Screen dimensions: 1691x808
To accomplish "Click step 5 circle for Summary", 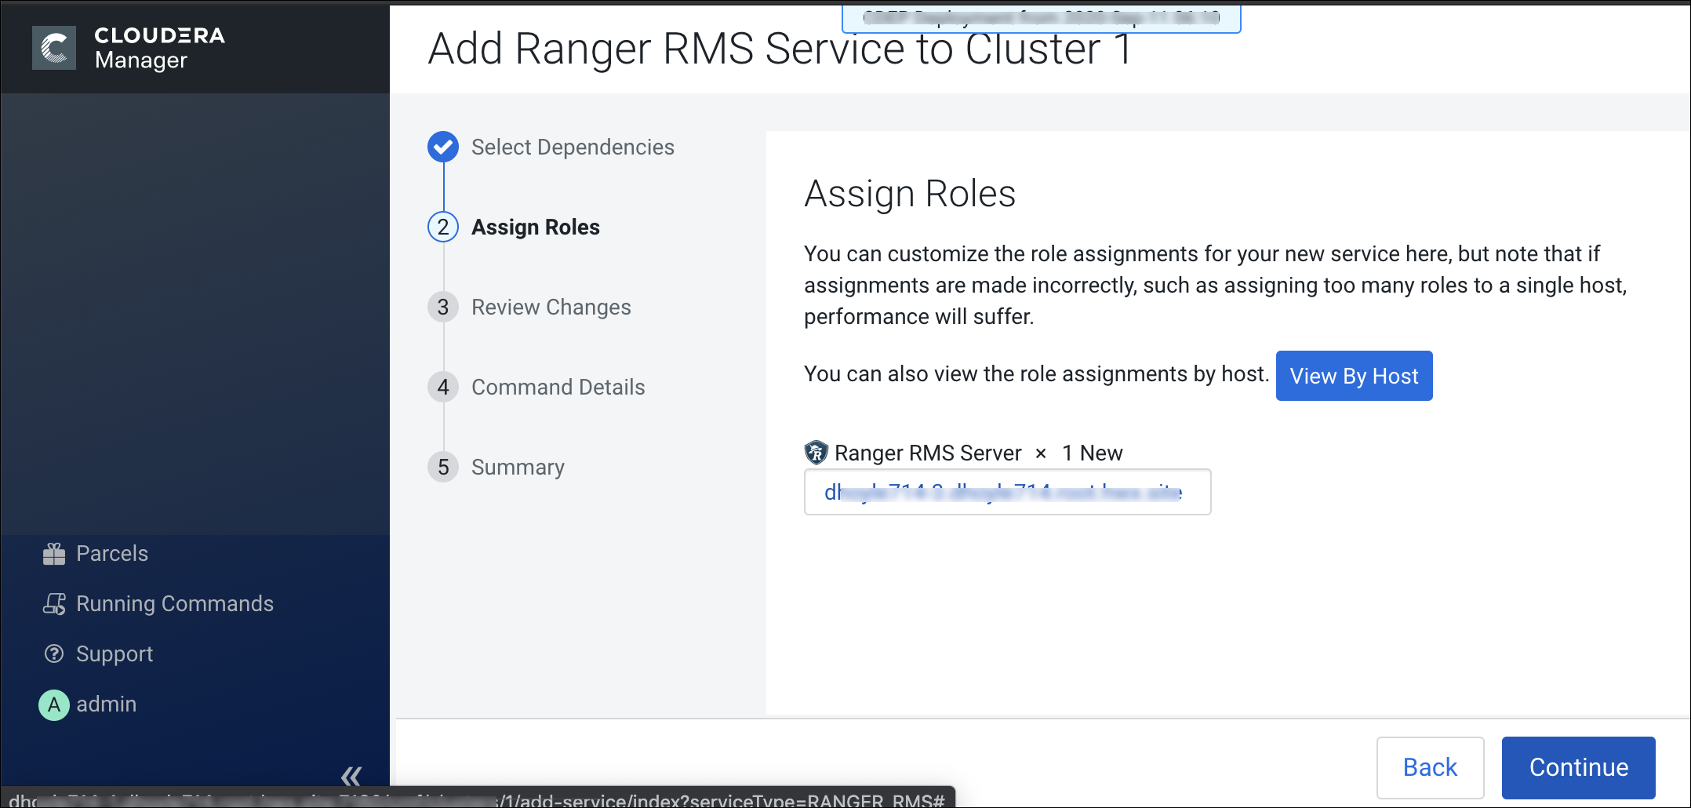I will tap(443, 467).
